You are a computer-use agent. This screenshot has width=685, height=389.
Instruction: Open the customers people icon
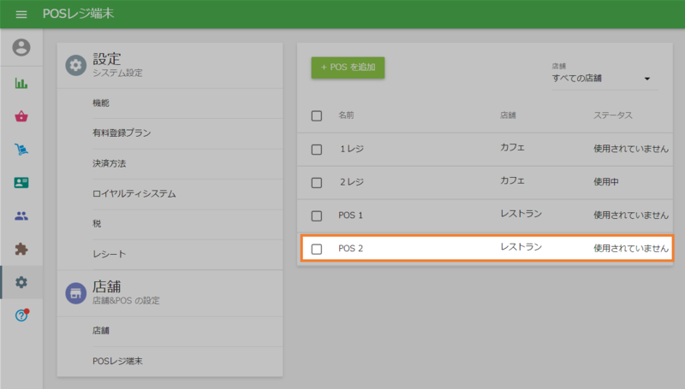(x=21, y=216)
